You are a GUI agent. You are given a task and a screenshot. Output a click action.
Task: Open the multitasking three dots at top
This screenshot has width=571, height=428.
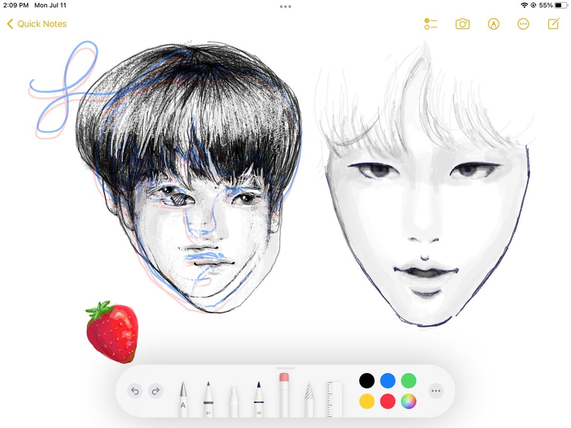(x=285, y=7)
